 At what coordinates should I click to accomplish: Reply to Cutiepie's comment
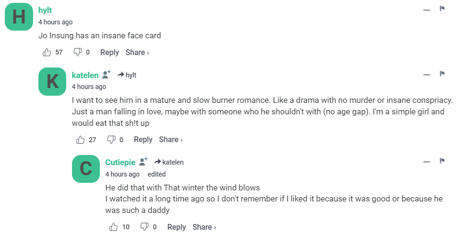pyautogui.click(x=177, y=227)
